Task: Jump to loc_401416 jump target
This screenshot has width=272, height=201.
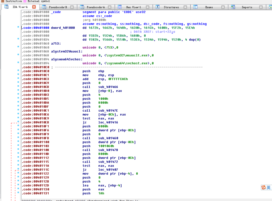Action: coord(108,122)
